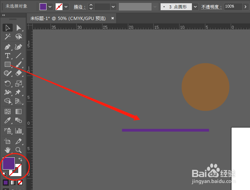Click the stroke weight input field
The image size is (250, 190).
tap(102, 7)
